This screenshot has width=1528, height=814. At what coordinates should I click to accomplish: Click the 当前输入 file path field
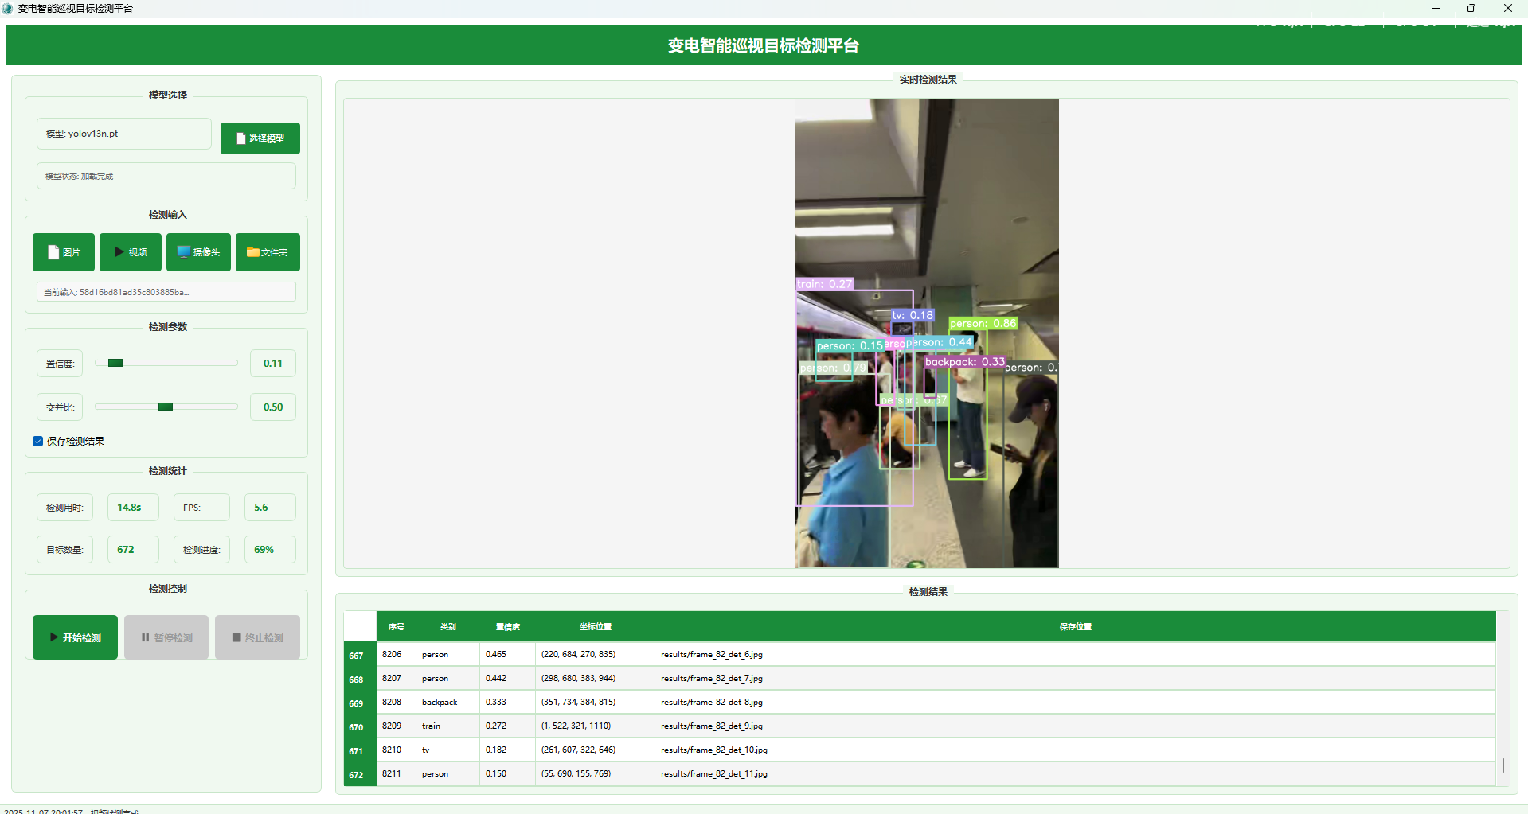(x=166, y=292)
